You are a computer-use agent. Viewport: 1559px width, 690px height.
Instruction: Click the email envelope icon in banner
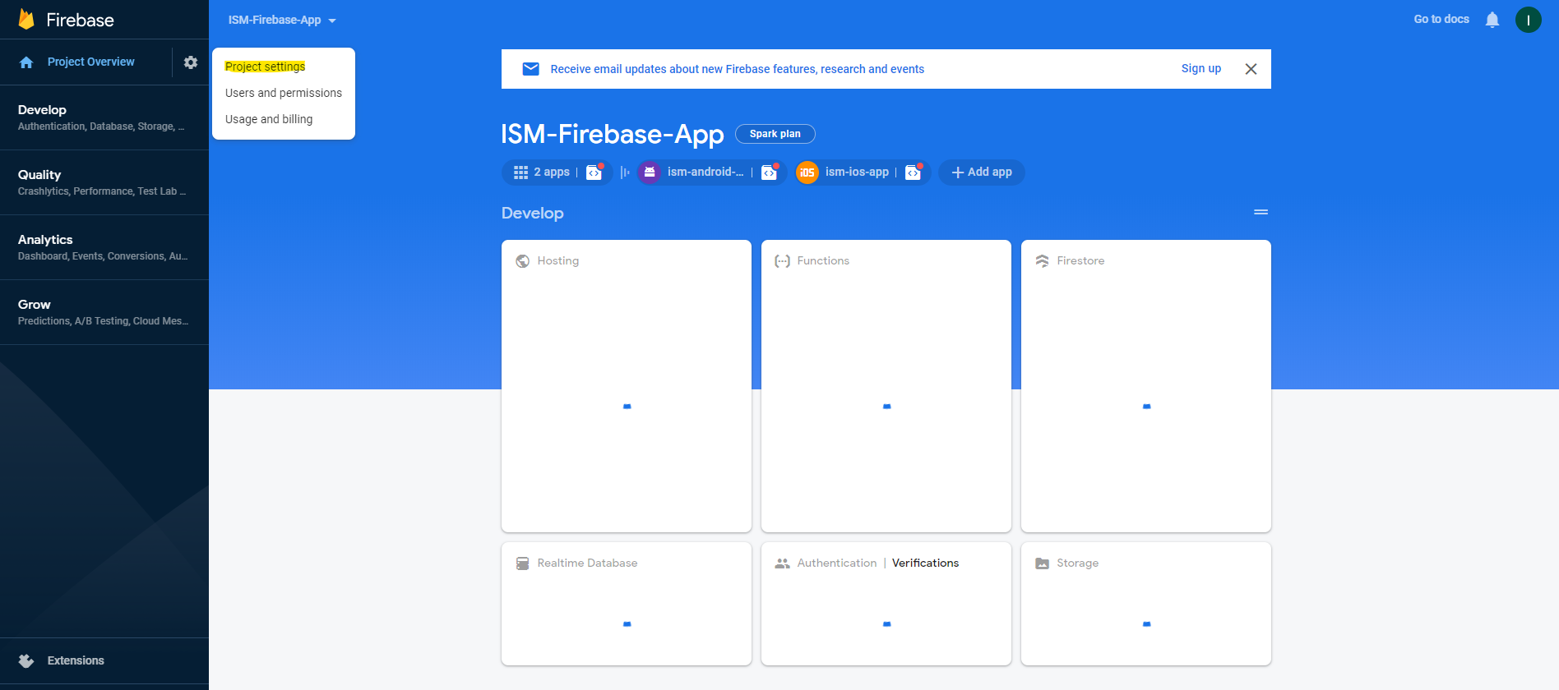531,69
